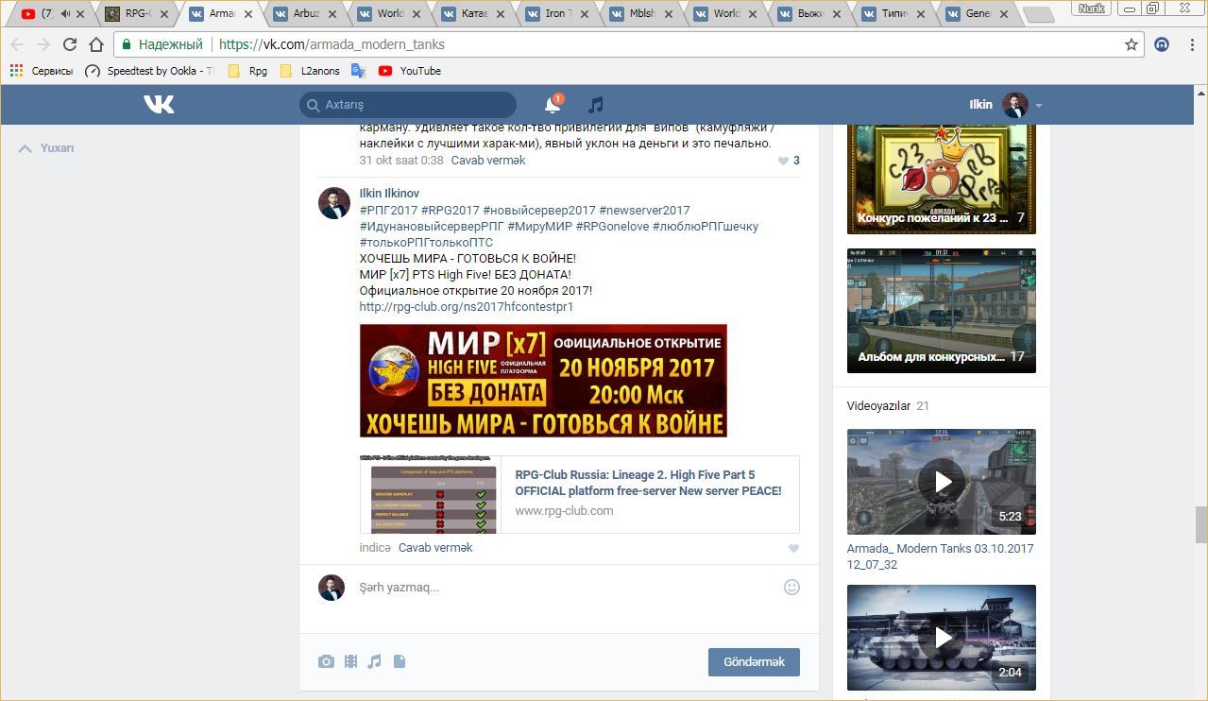Open the music note icon in header

click(x=595, y=105)
